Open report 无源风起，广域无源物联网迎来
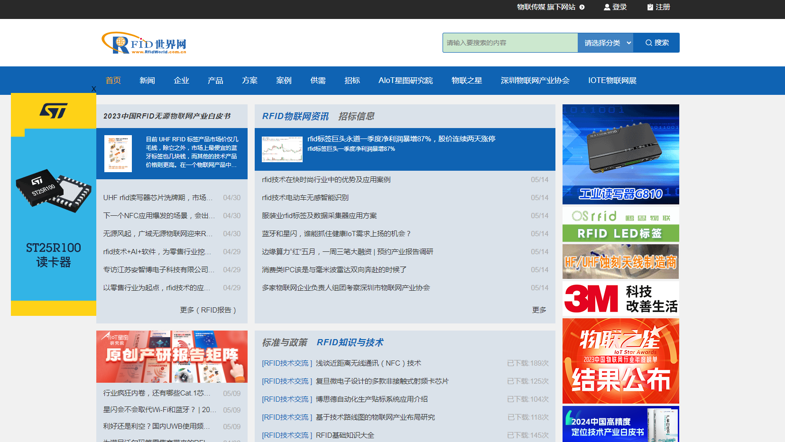The image size is (785, 442). (x=158, y=234)
